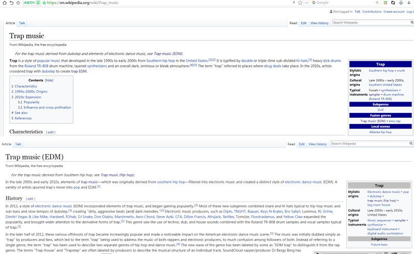Click the small dark download arrow icon
Image resolution: width=414 pixels, height=254 pixels.
409,3
